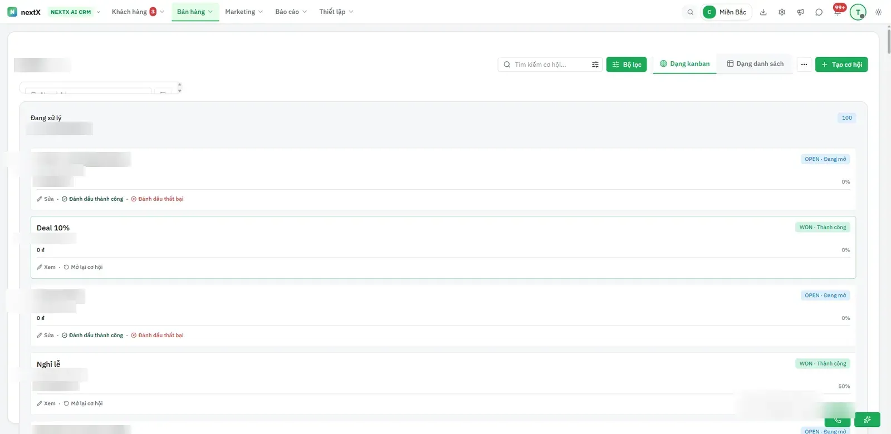
Task: Click the reopen arrow icon in Deal 10% card
Action: coord(66,267)
